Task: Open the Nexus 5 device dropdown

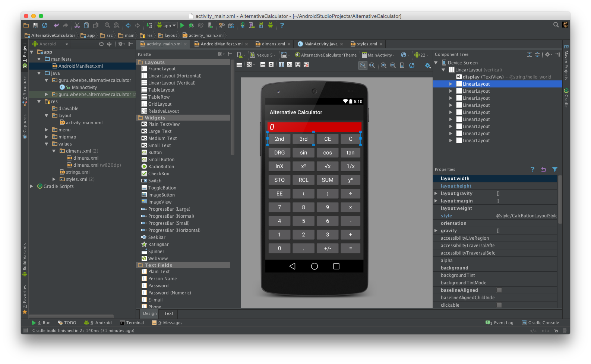Action: pyautogui.click(x=263, y=55)
